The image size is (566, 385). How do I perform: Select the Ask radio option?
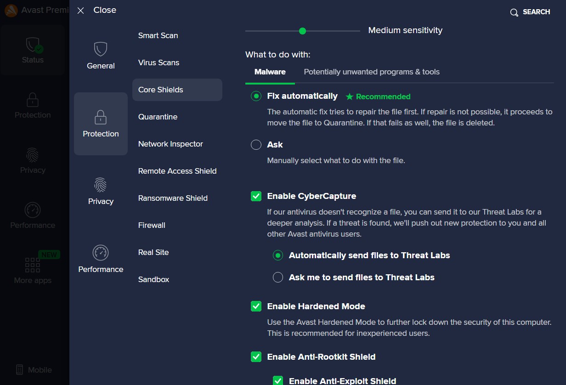pos(256,145)
